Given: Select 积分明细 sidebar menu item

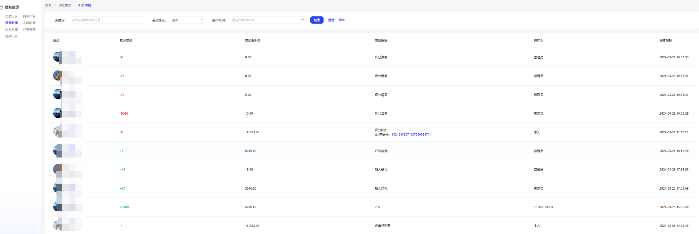Looking at the screenshot, I should tap(11, 23).
